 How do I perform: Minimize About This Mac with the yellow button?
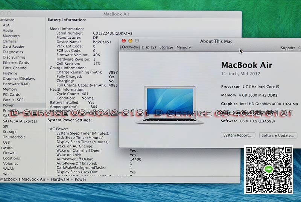coord(130,41)
